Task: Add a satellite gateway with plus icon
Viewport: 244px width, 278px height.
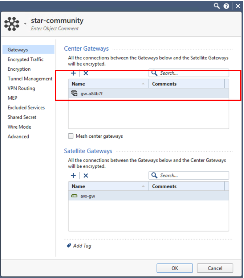Action: pyautogui.click(x=73, y=176)
